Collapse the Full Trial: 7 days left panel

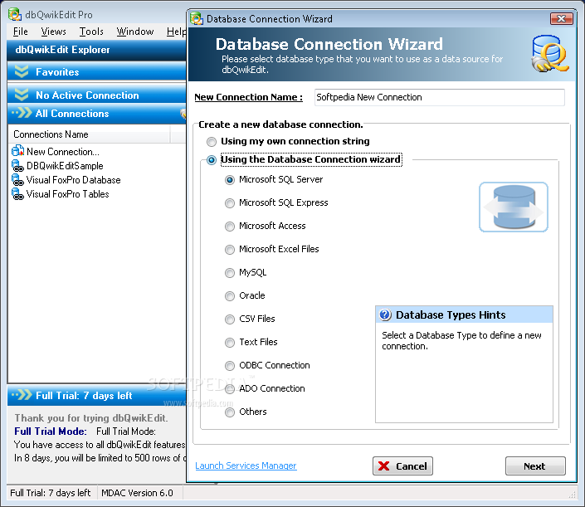(22, 395)
